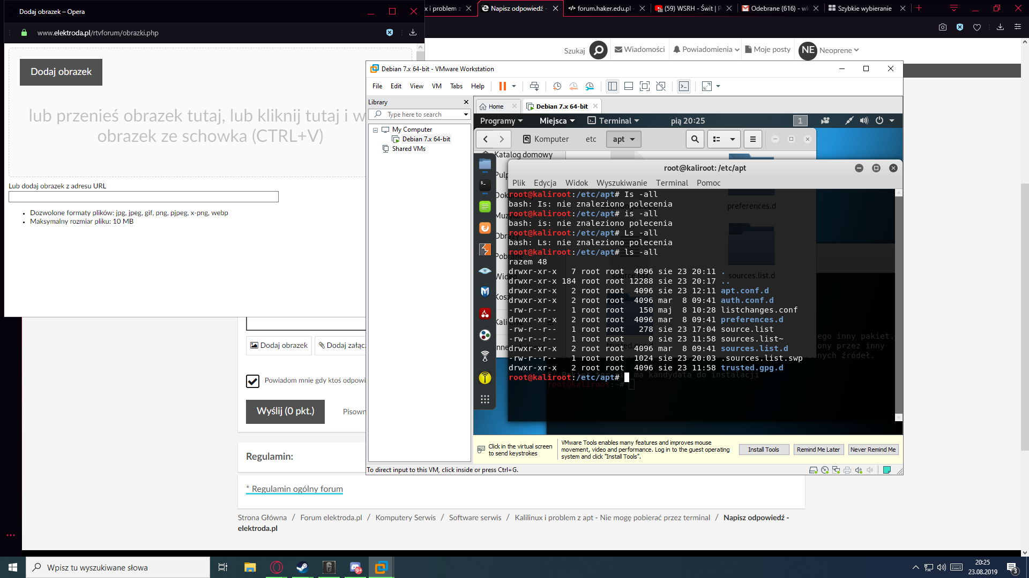1029x578 pixels.
Task: Click hard disk status icon in VMware status bar
Action: click(813, 470)
